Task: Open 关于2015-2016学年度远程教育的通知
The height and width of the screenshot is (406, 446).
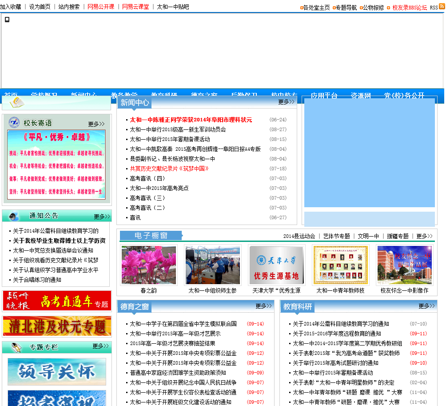Action: pos(337,334)
